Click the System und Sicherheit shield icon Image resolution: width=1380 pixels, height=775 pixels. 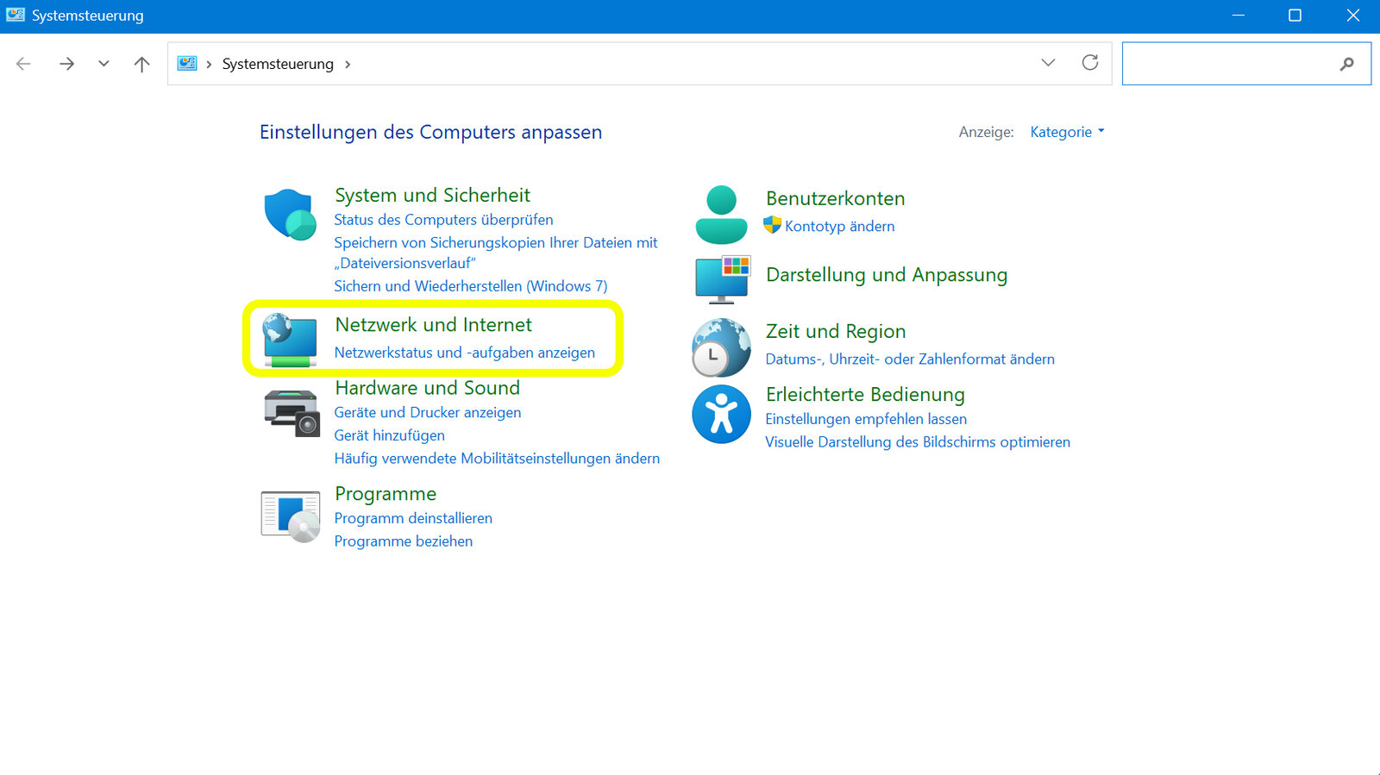(x=290, y=215)
